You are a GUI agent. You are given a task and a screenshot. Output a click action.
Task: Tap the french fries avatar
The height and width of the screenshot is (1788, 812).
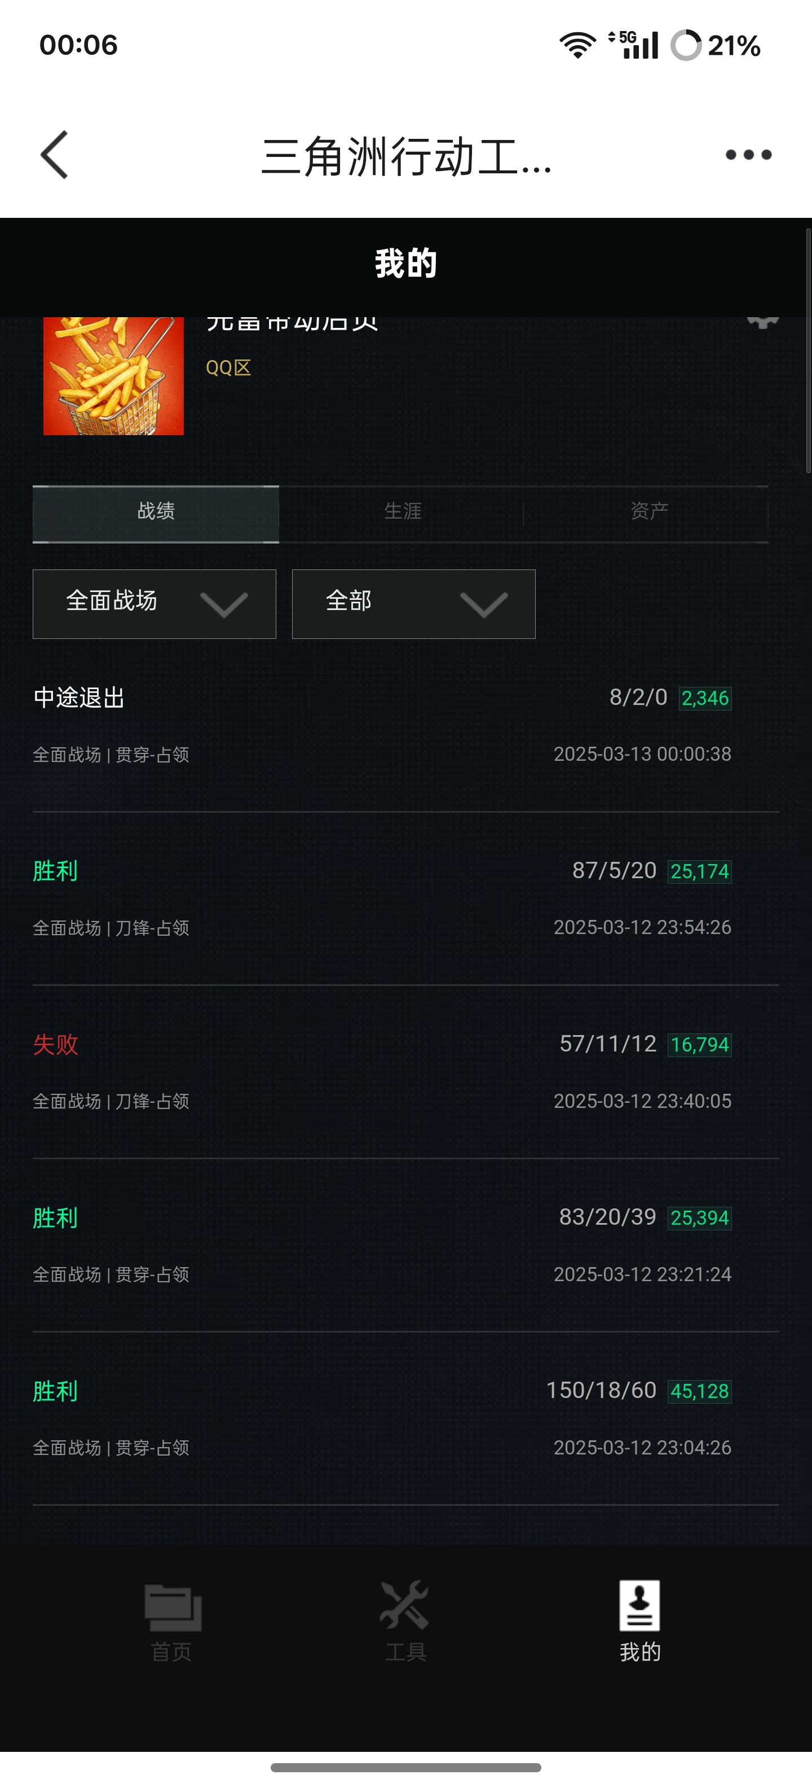click(x=114, y=375)
